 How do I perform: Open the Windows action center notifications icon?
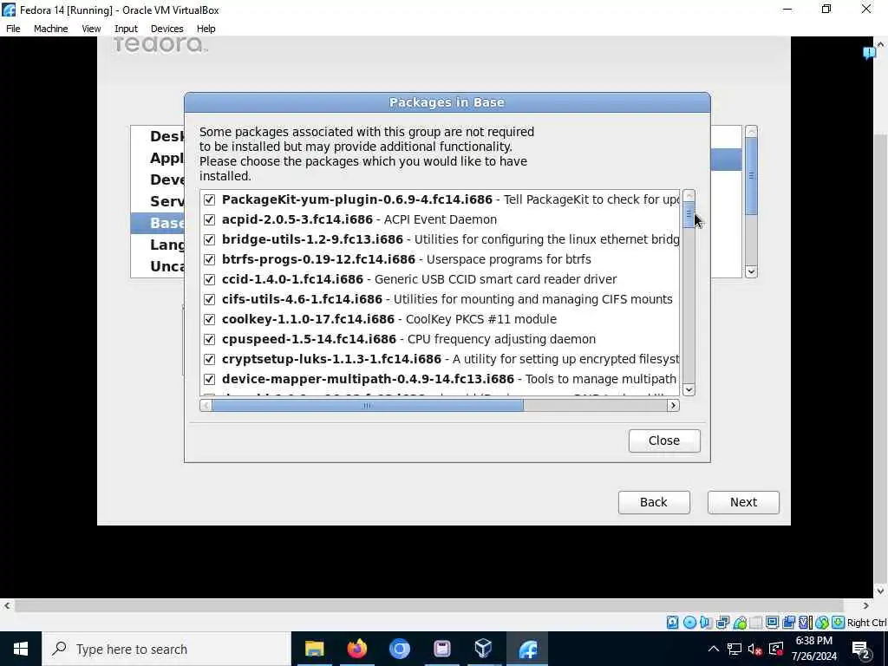tap(860, 649)
